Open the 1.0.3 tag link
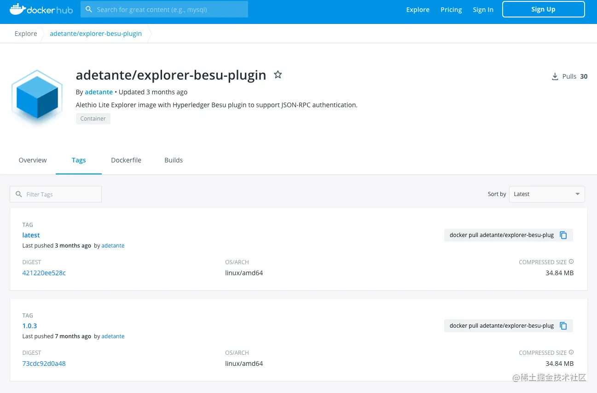The image size is (597, 393). 29,326
